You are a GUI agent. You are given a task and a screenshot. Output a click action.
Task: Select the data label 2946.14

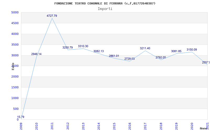36,54
